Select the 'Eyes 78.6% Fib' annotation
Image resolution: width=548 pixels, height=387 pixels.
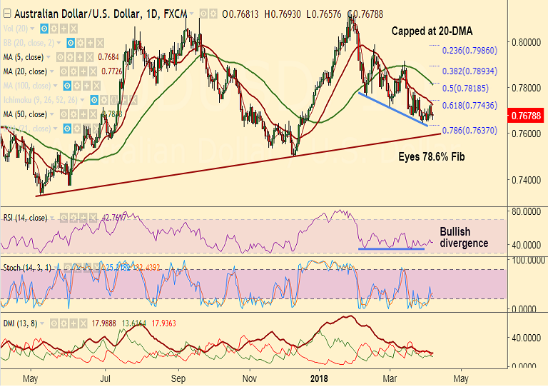pos(432,156)
